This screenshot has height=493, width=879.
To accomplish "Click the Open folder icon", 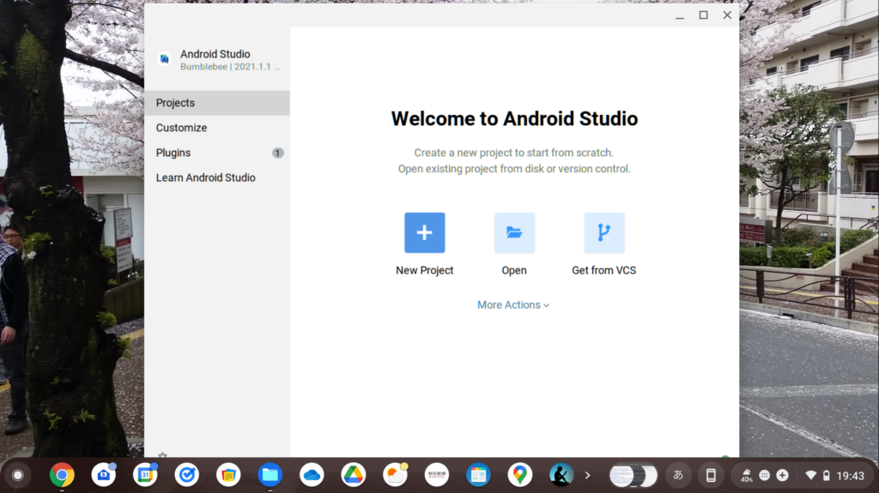I will tap(514, 232).
